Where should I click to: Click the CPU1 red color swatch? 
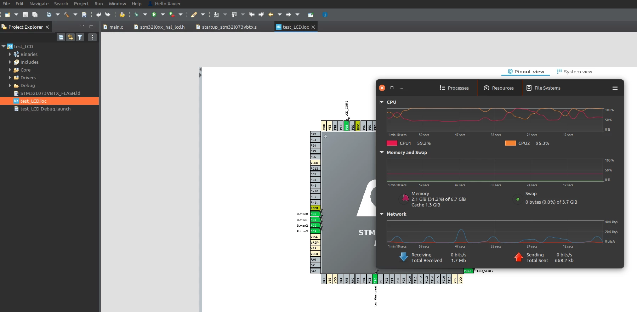392,143
